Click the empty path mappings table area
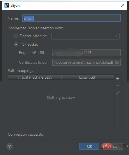Screen dimensions: 129x155 click(x=61, y=105)
